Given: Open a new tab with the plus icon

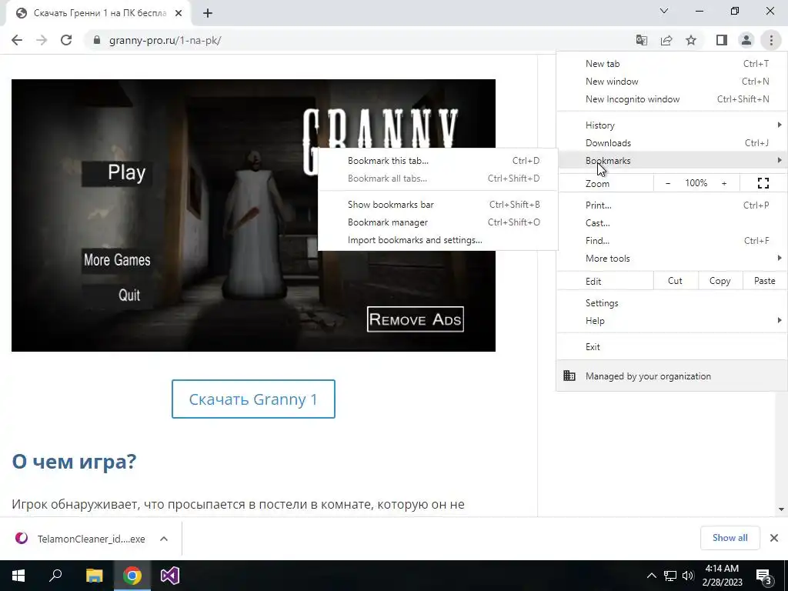Looking at the screenshot, I should pos(208,14).
